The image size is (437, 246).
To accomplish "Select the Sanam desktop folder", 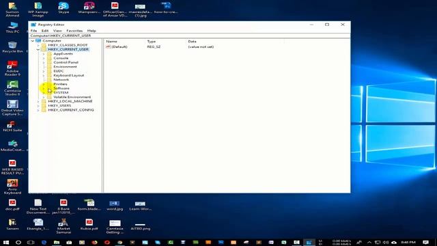I will pos(12,225).
